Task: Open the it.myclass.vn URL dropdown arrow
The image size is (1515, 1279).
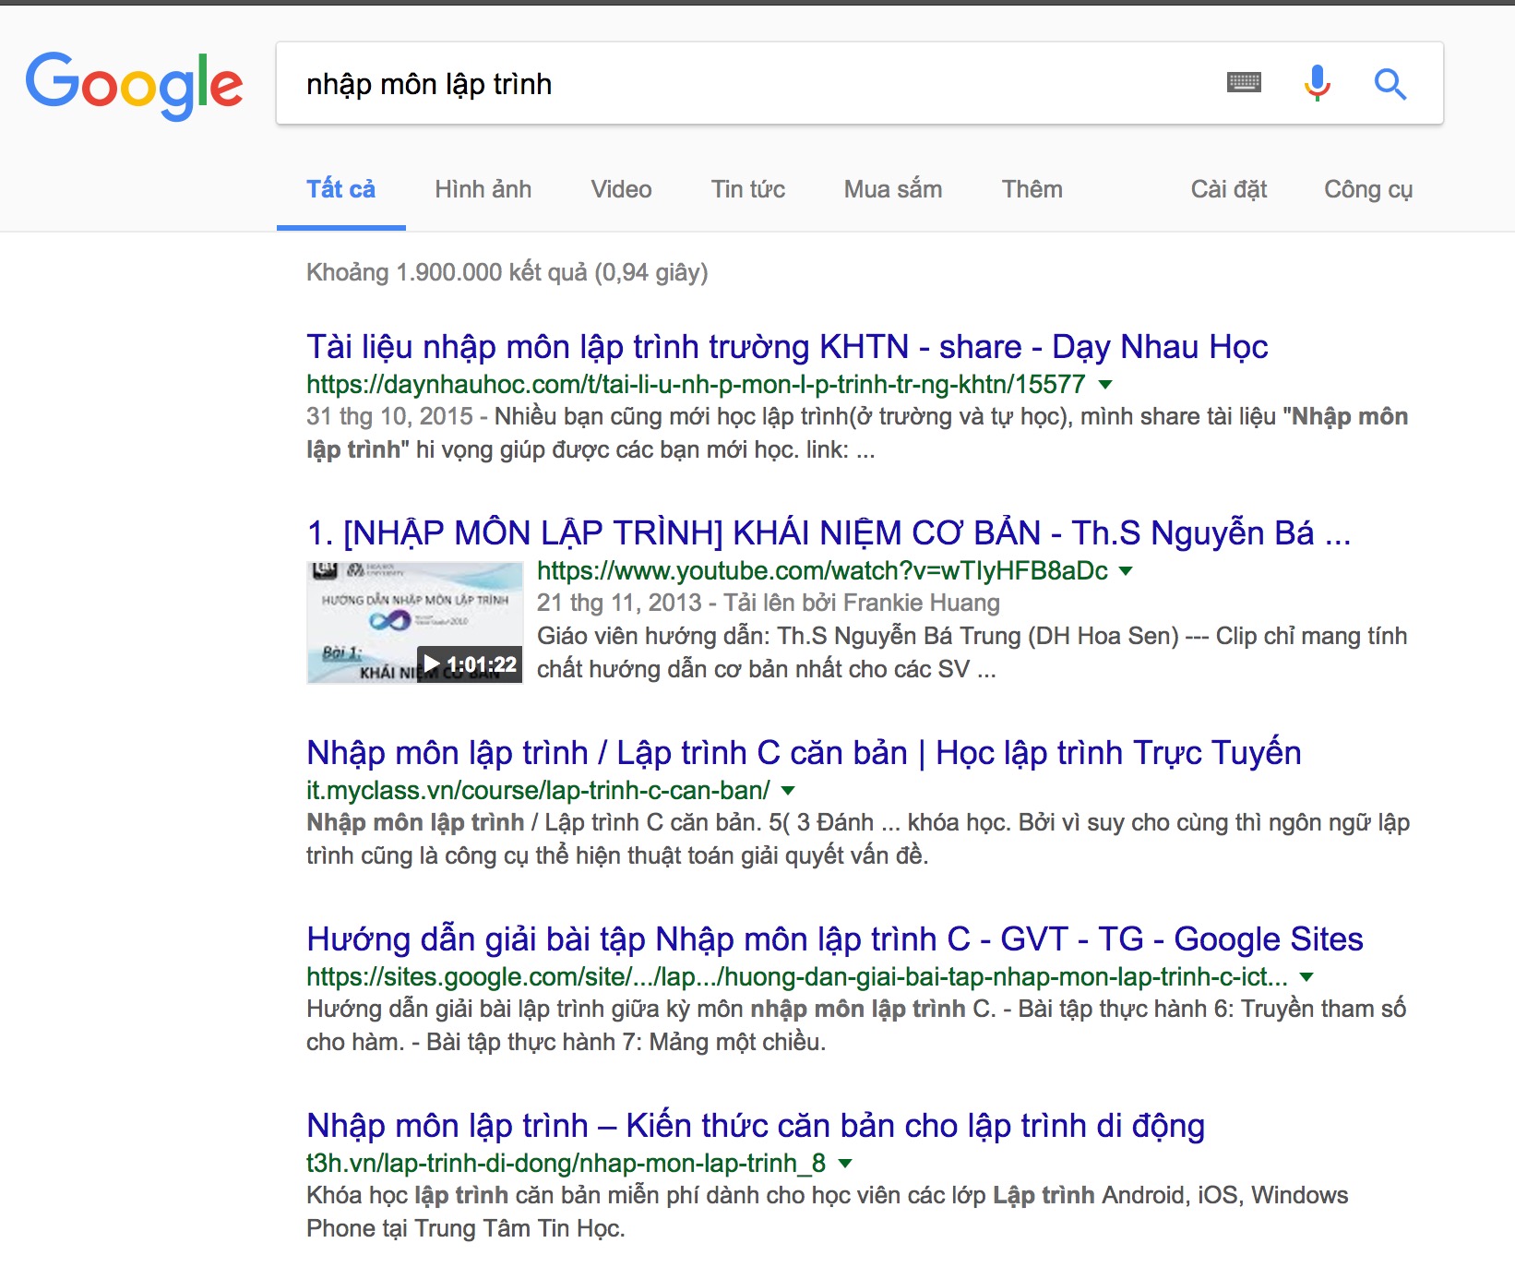Action: tap(788, 791)
